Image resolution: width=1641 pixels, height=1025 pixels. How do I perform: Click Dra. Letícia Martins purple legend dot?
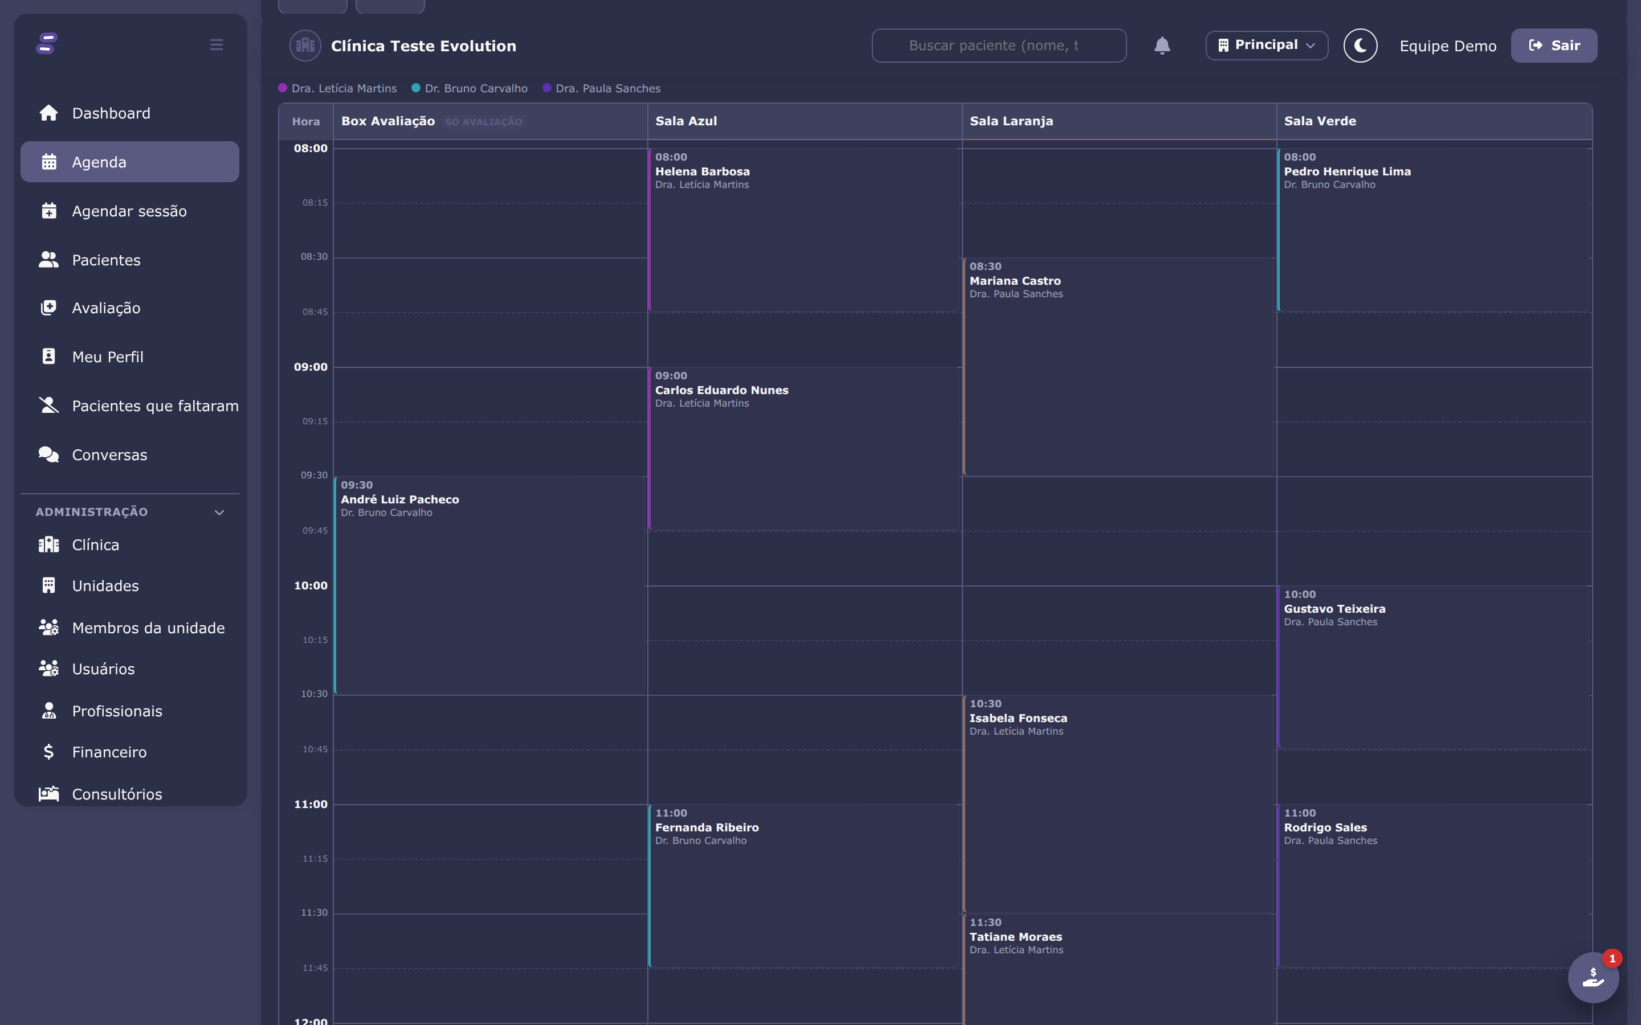point(283,88)
